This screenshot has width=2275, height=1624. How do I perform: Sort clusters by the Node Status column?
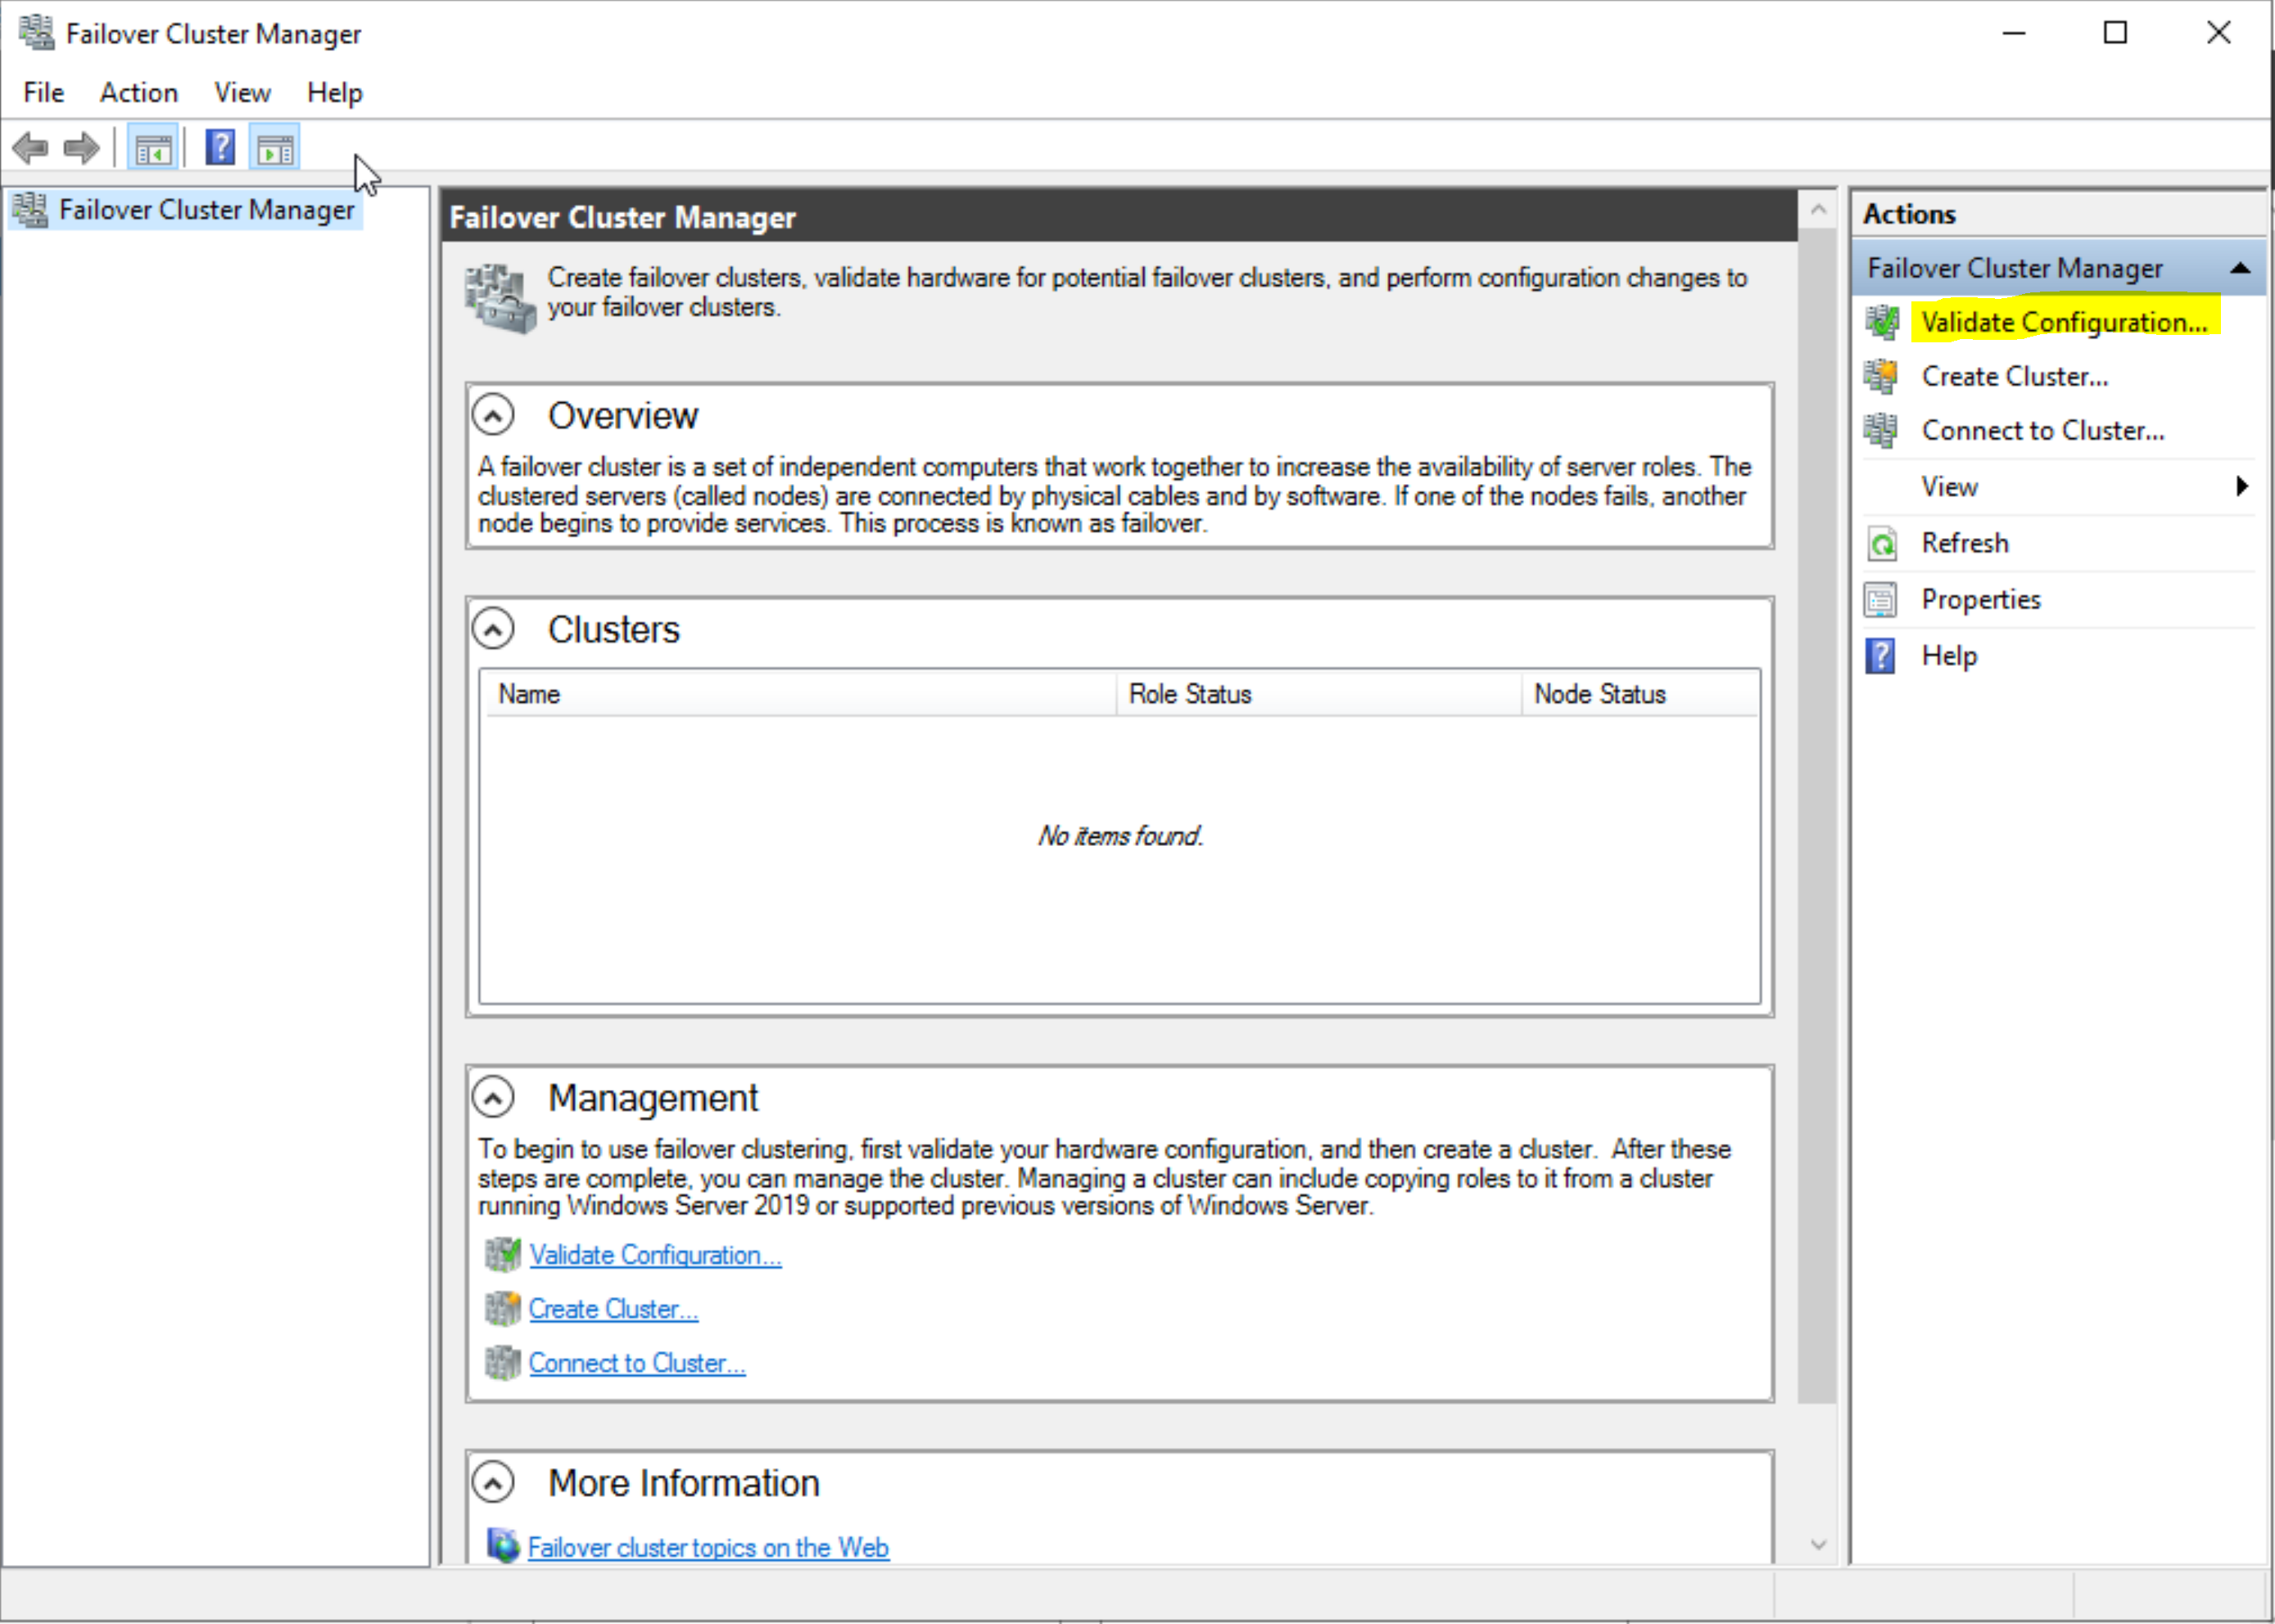click(1640, 694)
